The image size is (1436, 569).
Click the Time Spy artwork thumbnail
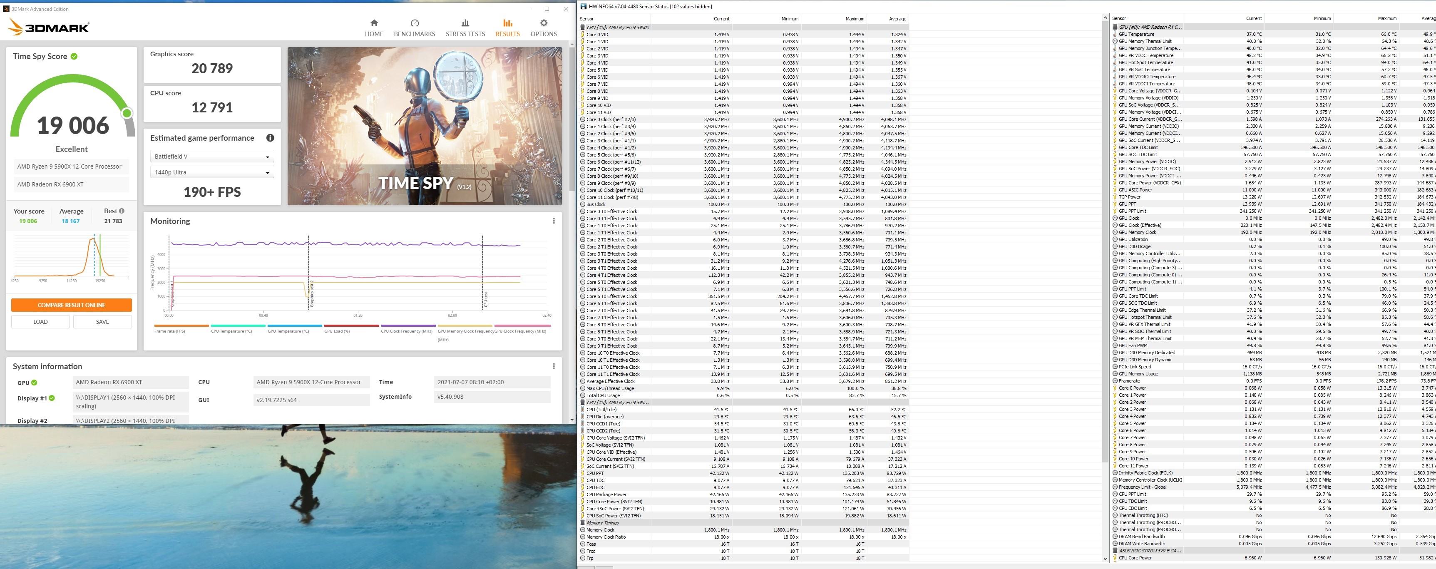click(424, 126)
